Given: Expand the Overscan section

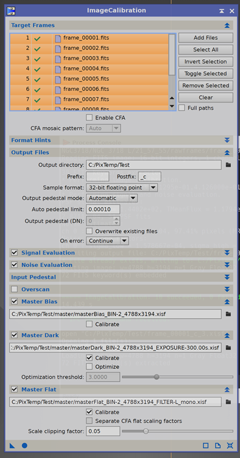Looking at the screenshot, I should coord(227,289).
